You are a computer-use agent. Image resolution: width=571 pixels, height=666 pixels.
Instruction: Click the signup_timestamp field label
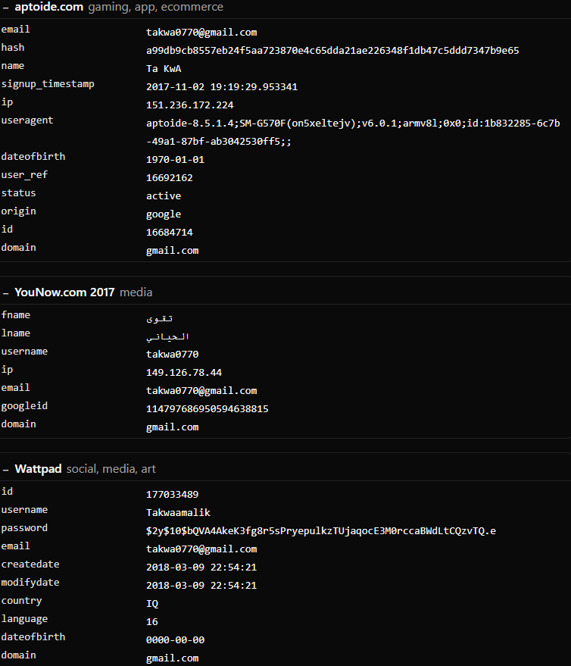click(x=48, y=84)
